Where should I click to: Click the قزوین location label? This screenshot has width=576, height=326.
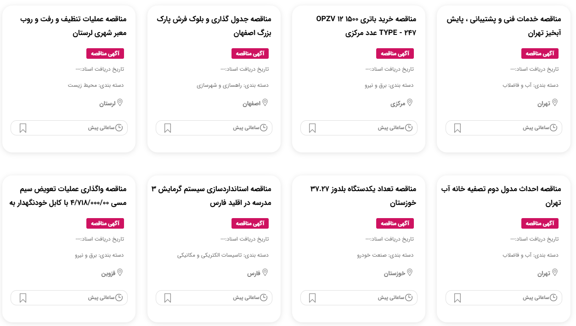108,273
